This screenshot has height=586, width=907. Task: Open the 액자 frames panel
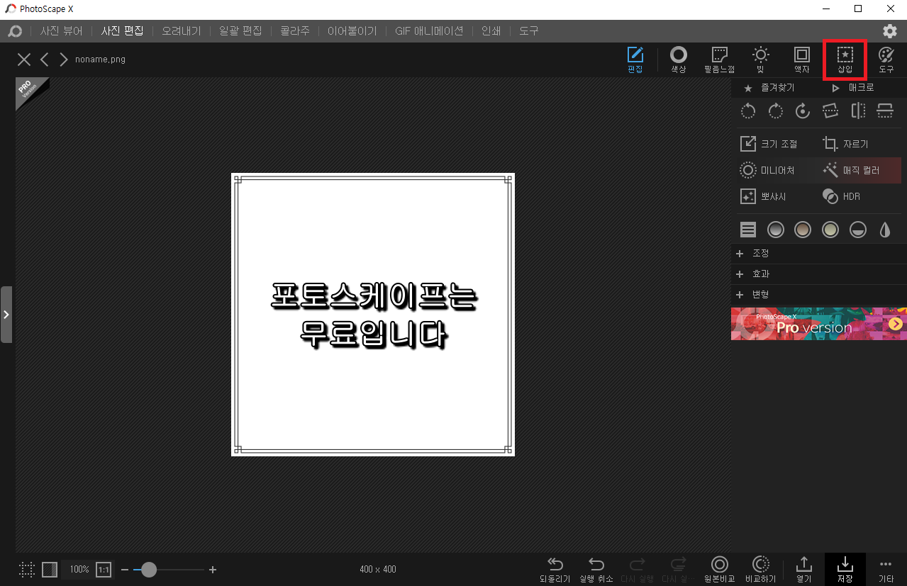[x=802, y=60]
